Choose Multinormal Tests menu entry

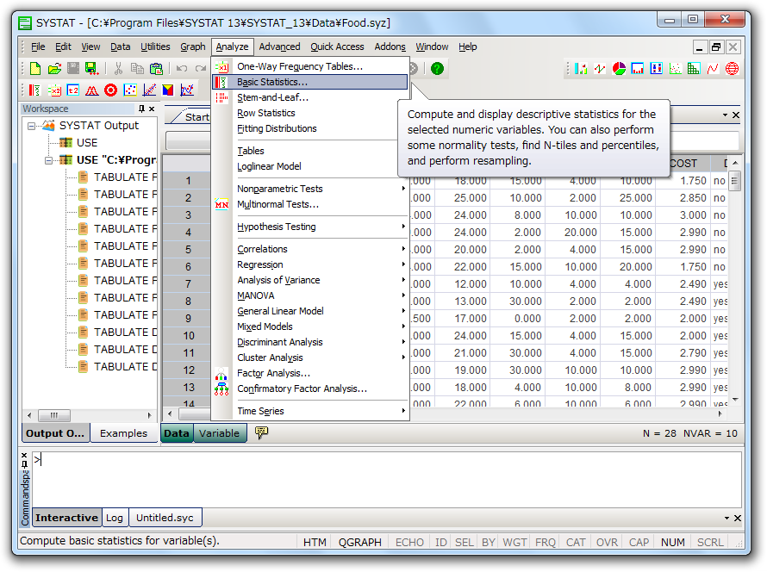tap(309, 204)
